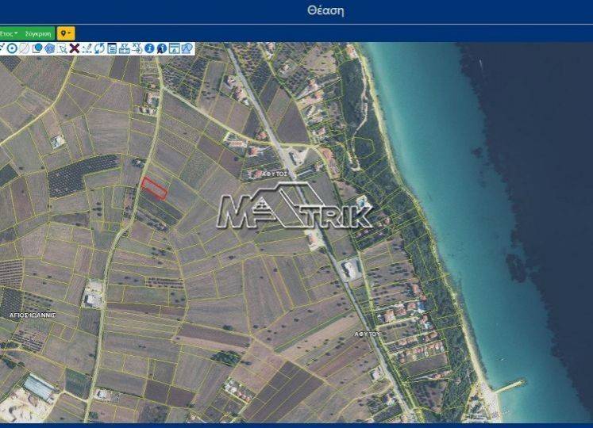The height and width of the screenshot is (428, 593).
Task: Click the measure line tool icon
Action: (x=87, y=48)
